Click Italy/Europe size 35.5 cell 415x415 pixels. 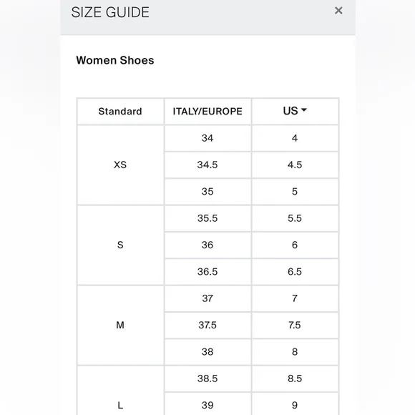207,218
